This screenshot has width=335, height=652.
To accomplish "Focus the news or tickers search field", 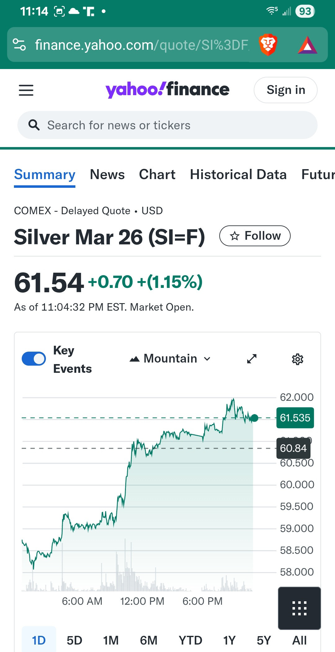I will pos(174,125).
